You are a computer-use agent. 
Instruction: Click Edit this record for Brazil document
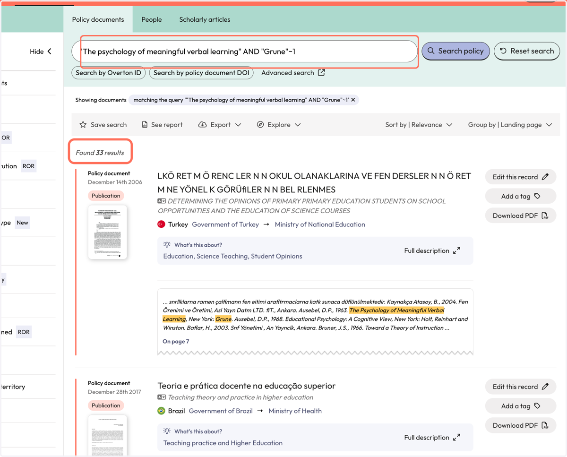pos(520,387)
